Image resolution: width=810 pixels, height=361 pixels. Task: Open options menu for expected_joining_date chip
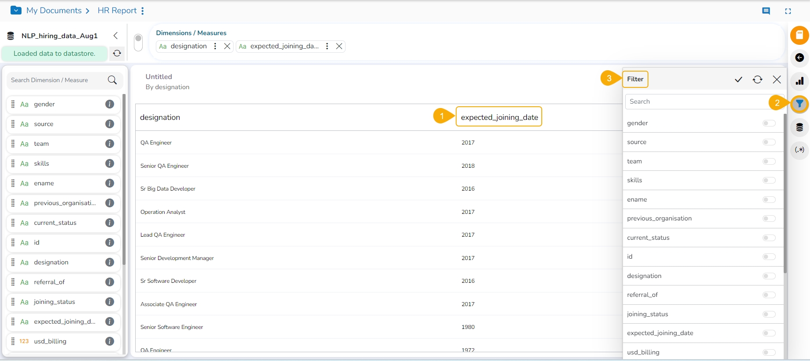click(327, 46)
